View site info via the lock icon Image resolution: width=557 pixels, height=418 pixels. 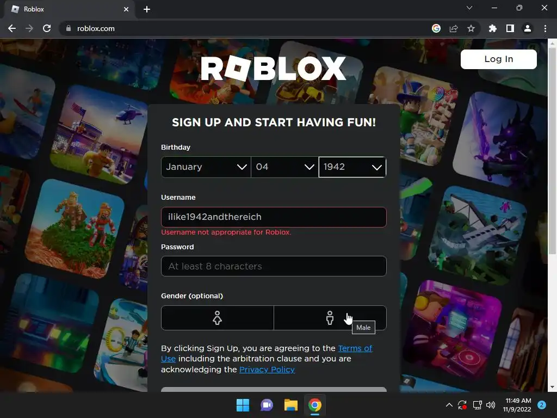pyautogui.click(x=69, y=28)
